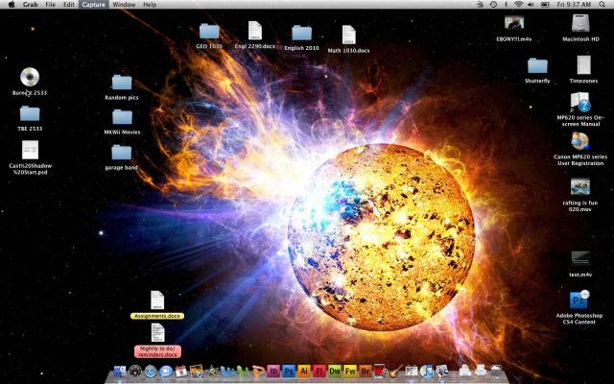Viewport: 614px width, 384px height.
Task: Launch Adobe Fireworks from the dock
Action: click(350, 371)
